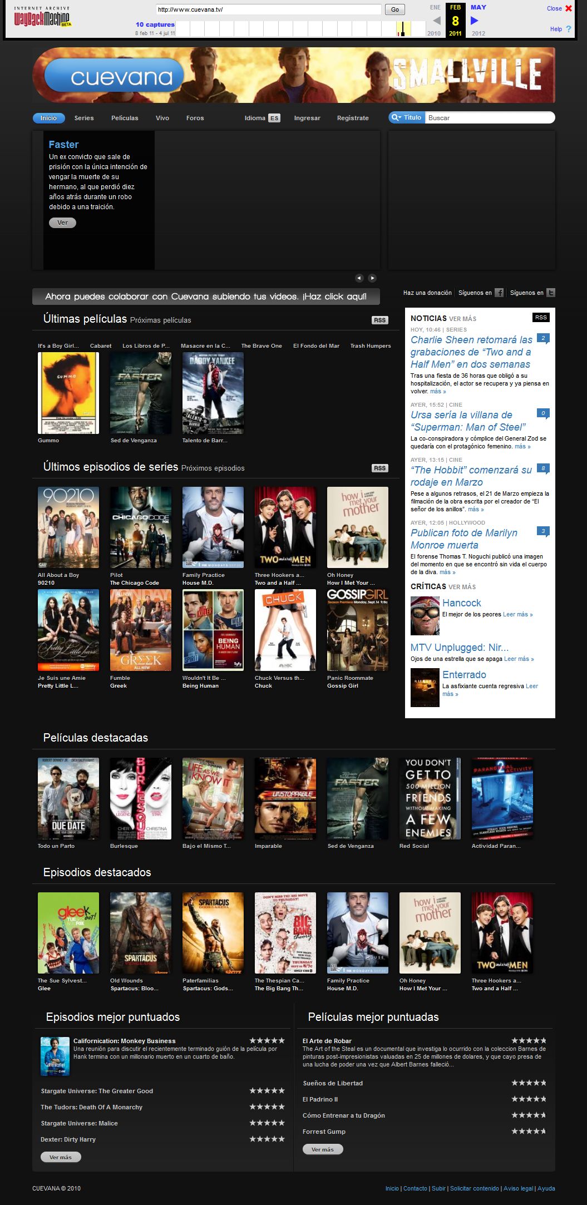Image resolution: width=587 pixels, height=1205 pixels.
Task: Open the Series menu item
Action: pyautogui.click(x=84, y=118)
